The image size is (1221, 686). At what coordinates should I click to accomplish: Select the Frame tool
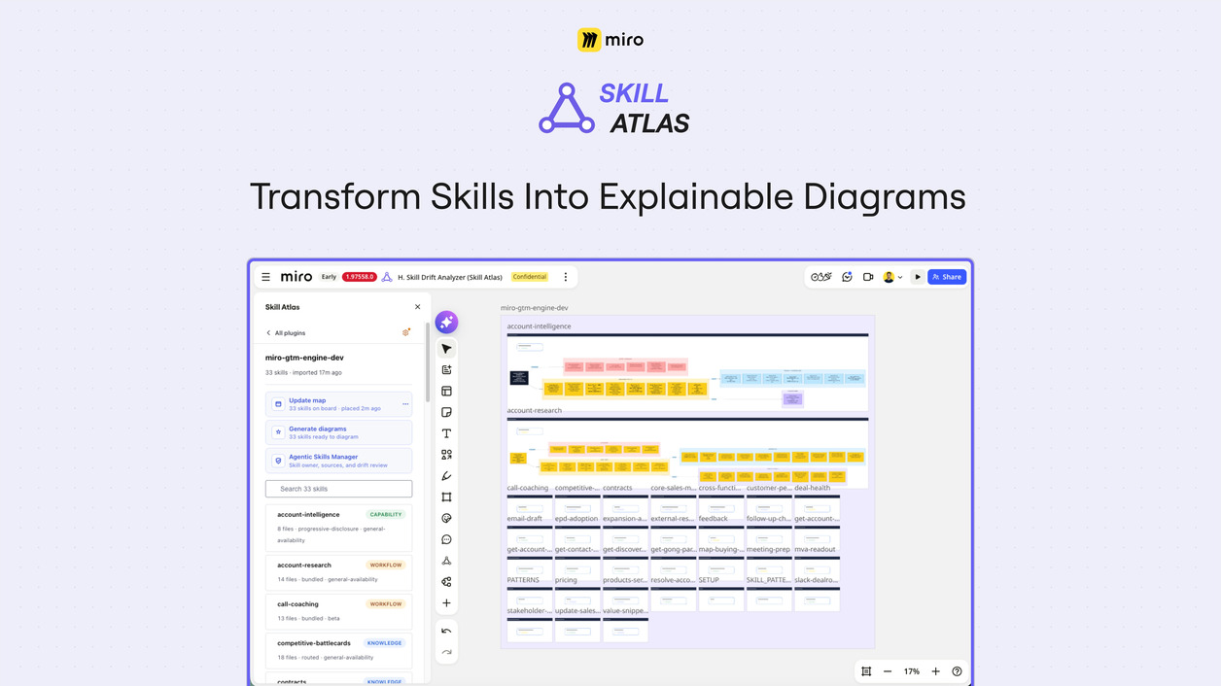pos(446,497)
